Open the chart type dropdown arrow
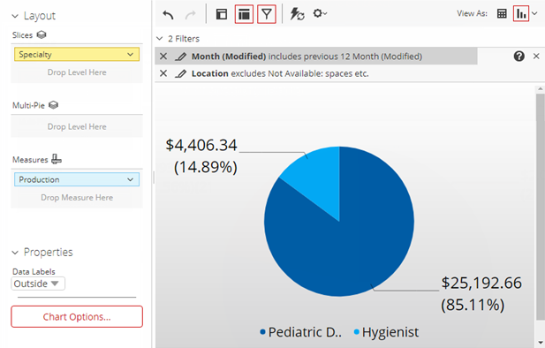 tap(534, 13)
